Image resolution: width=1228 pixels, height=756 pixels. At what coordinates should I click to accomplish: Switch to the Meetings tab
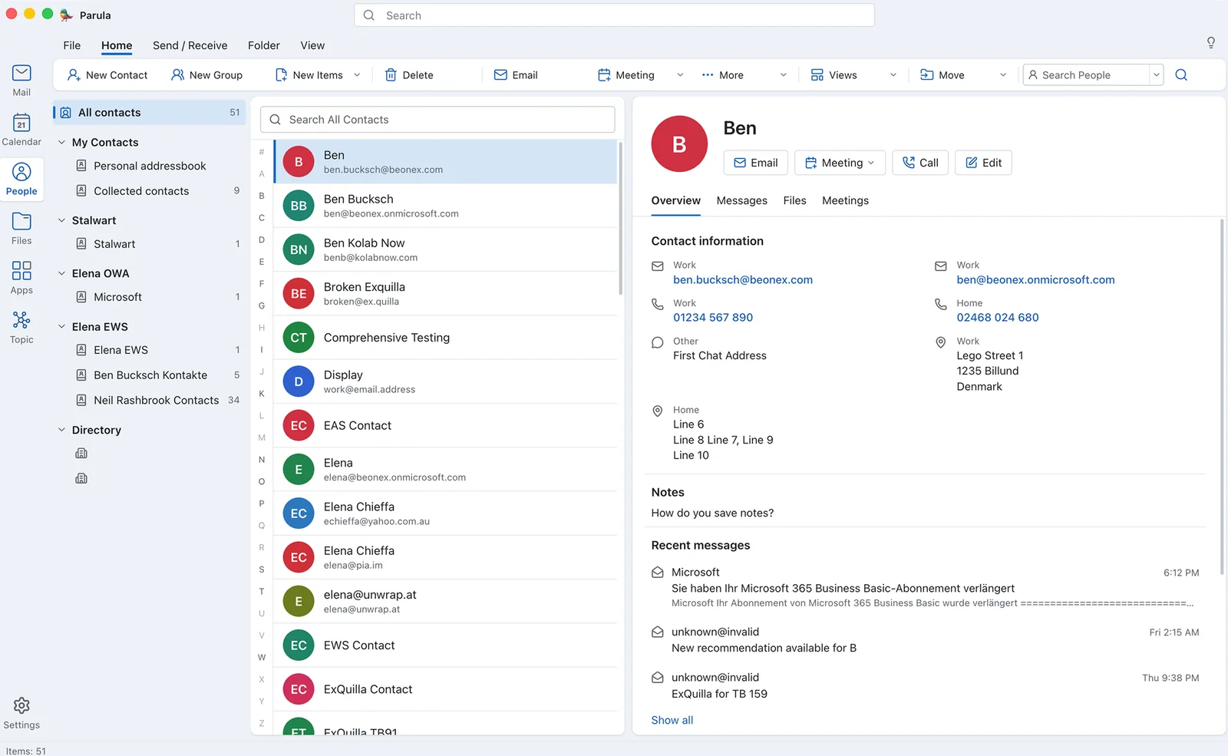845,200
